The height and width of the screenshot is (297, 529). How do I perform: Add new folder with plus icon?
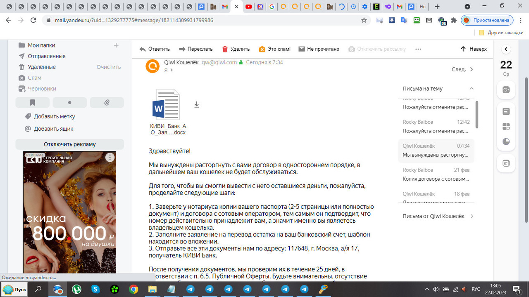pos(116,45)
